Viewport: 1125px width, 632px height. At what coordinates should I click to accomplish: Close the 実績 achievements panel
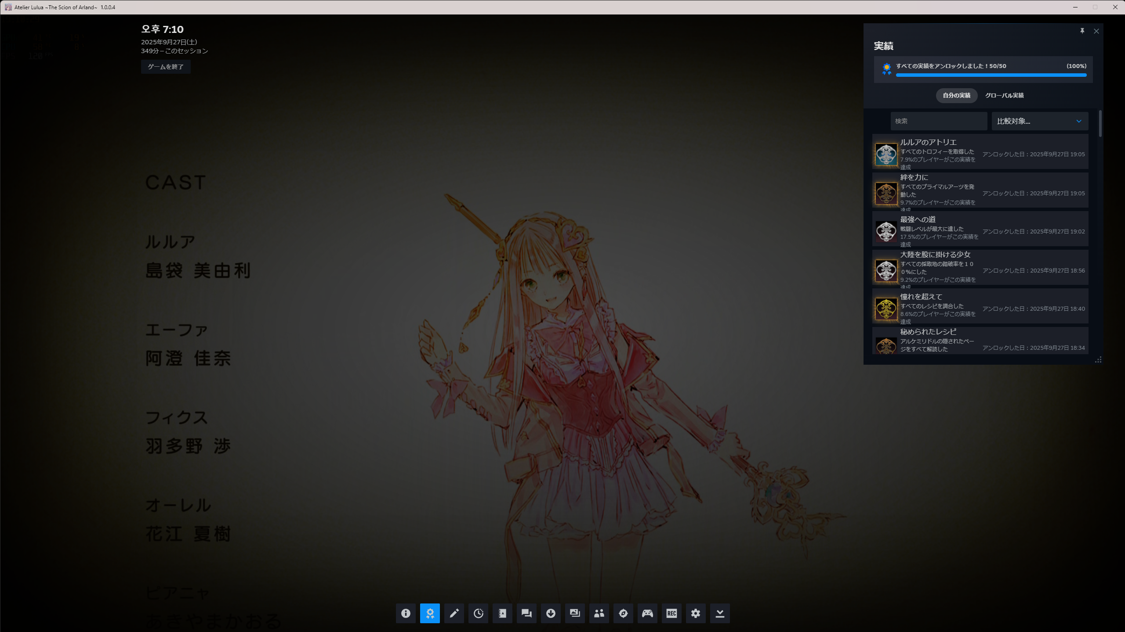(x=1096, y=31)
